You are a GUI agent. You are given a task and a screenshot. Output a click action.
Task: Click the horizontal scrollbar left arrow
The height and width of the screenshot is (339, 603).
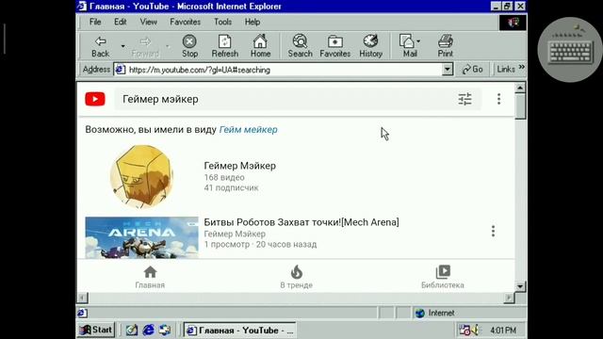coord(82,298)
